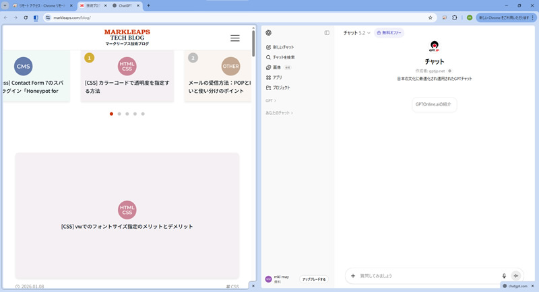
Task: Click the GPTOnline.aiの紹介 suggestion button
Action: 435,104
